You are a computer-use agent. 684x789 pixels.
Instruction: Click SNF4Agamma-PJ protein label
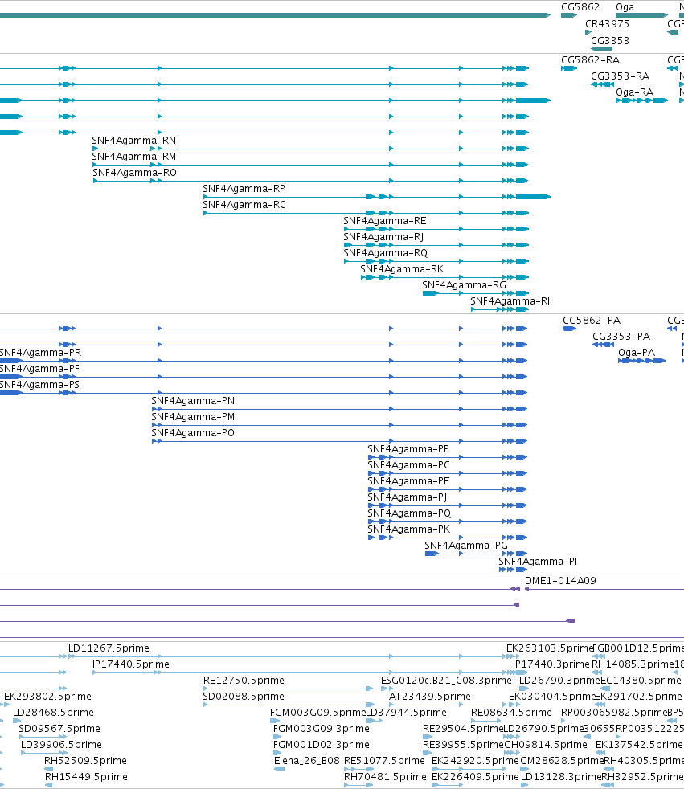click(x=408, y=497)
